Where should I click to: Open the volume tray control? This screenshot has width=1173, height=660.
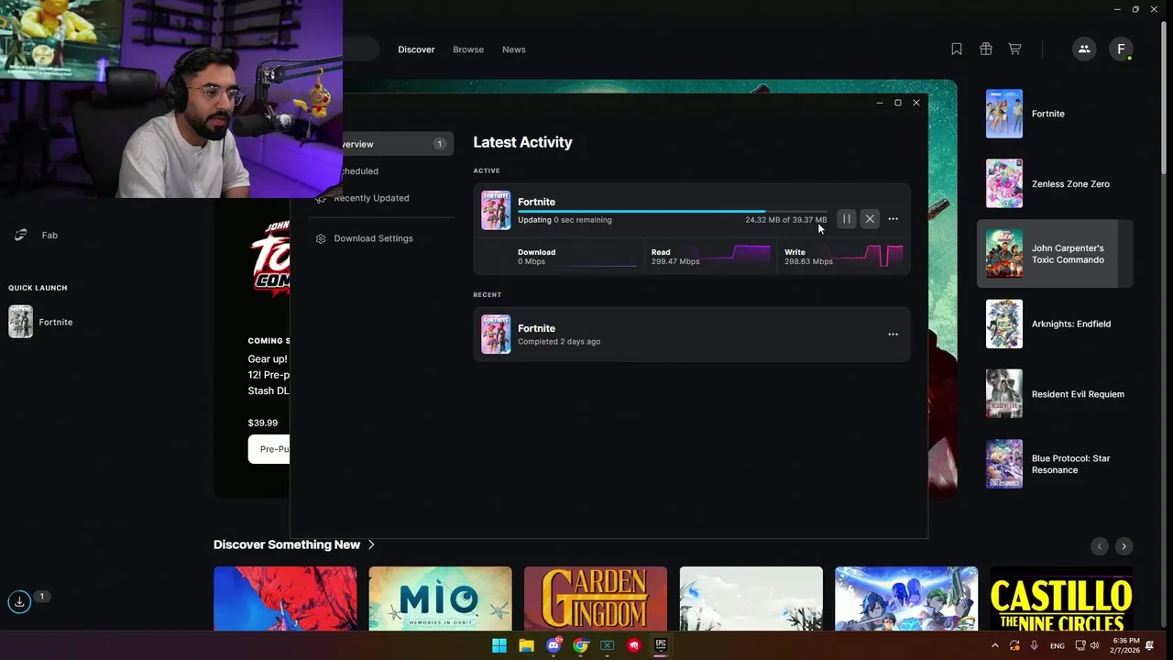1095,646
